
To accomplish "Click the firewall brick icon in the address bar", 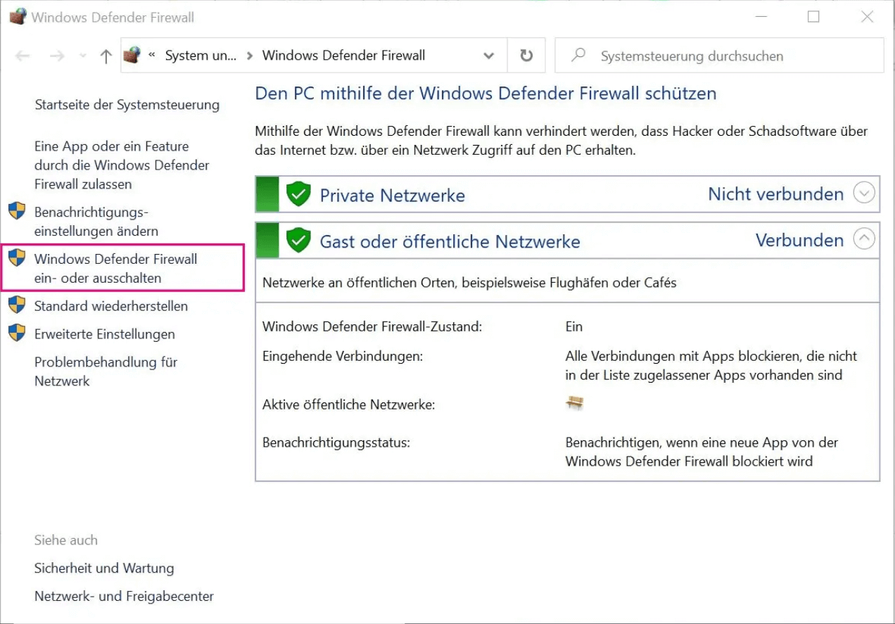I will pos(132,55).
